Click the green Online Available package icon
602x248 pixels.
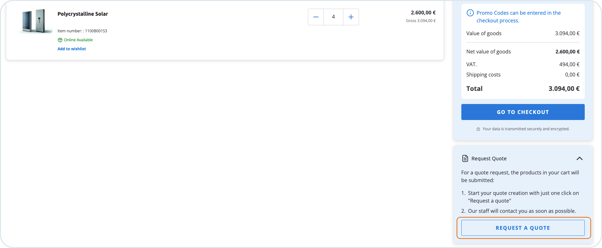click(60, 40)
